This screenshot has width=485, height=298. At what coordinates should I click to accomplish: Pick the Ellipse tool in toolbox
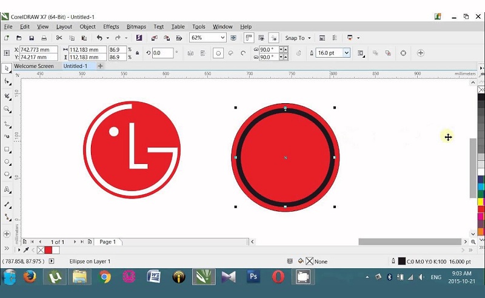(x=7, y=162)
